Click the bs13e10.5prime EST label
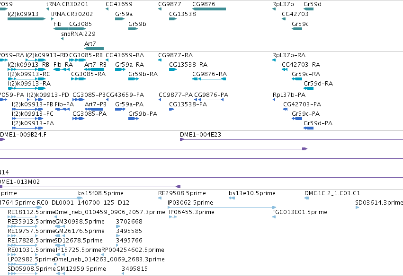This screenshot has width=403, height=276. (252, 193)
